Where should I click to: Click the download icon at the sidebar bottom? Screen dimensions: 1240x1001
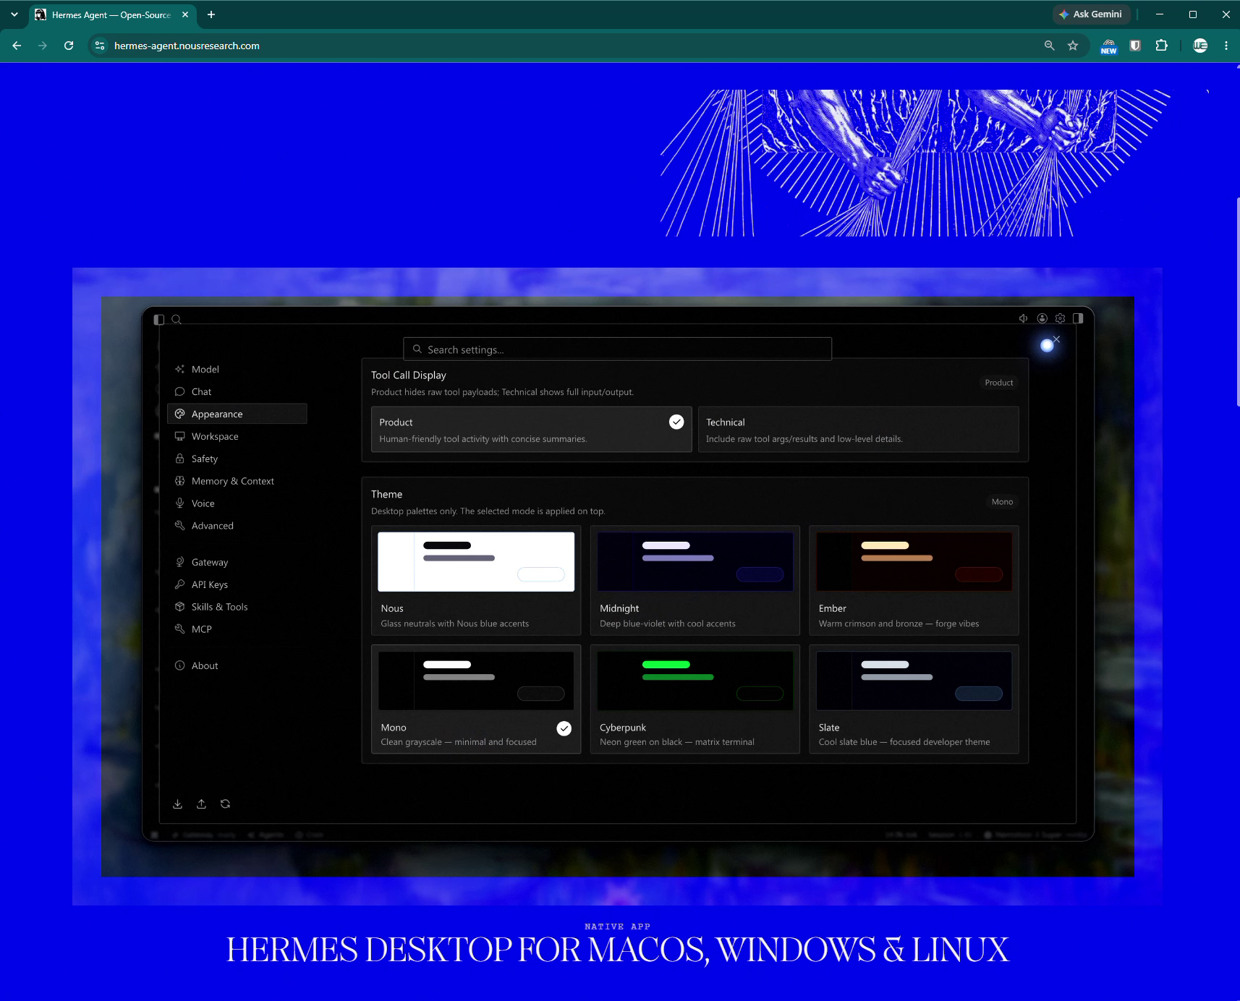click(x=178, y=804)
